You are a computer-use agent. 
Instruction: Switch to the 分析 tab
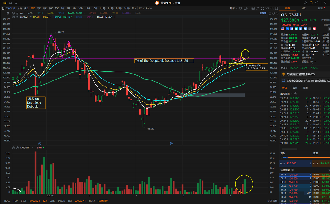coord(304,8)
